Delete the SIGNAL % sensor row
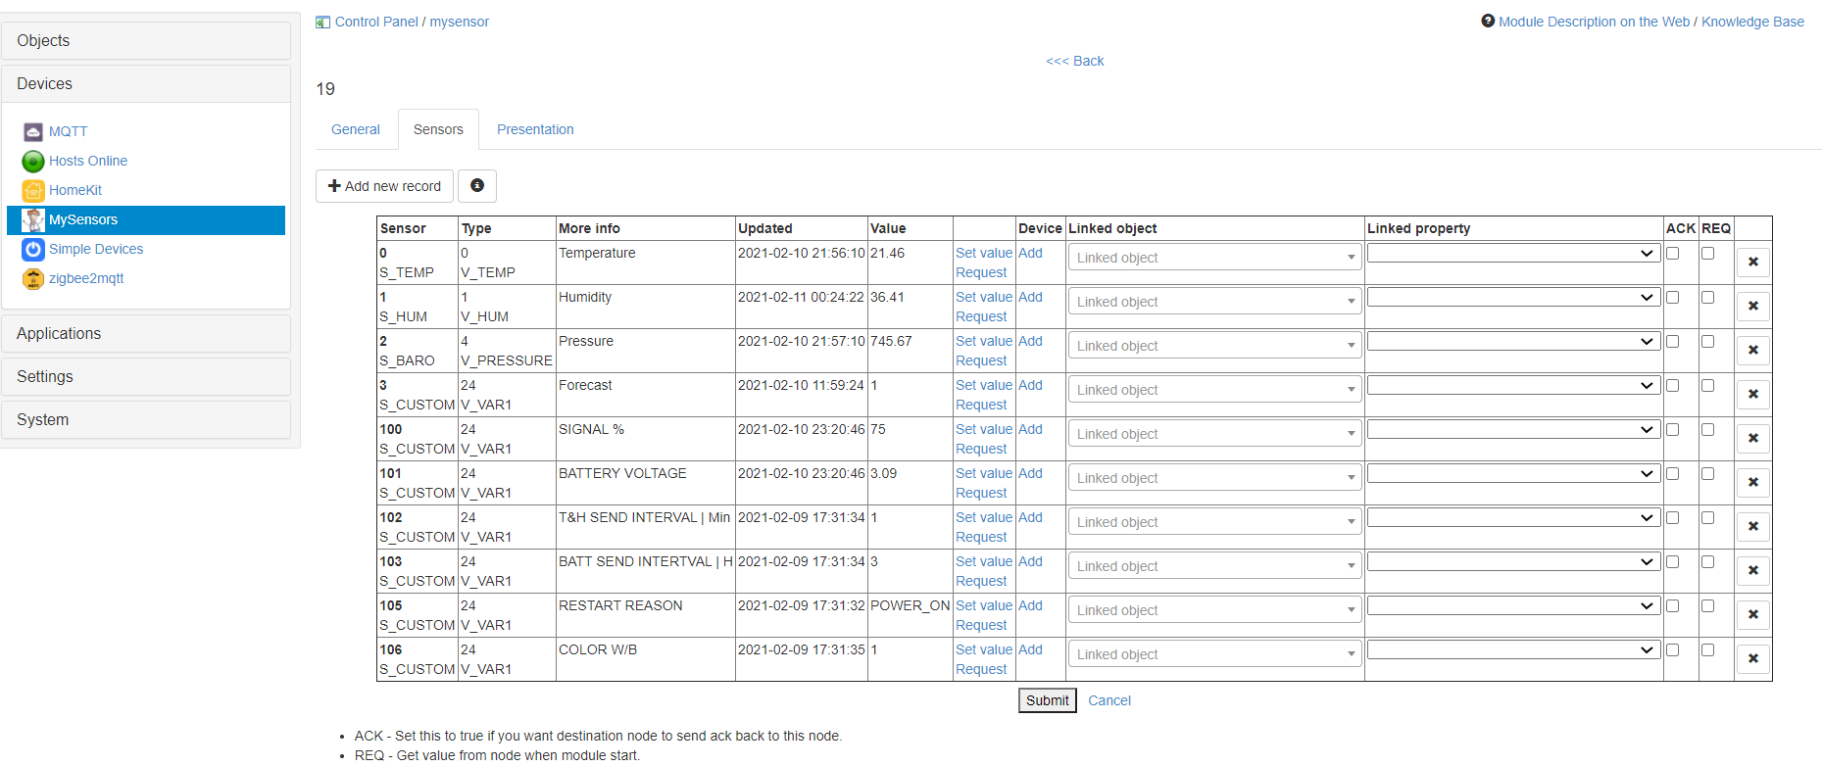The width and height of the screenshot is (1822, 767). [1753, 439]
